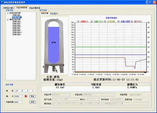The height and width of the screenshot is (113, 157).
Task: Click the liquid oxygen tank image
Action: click(54, 46)
